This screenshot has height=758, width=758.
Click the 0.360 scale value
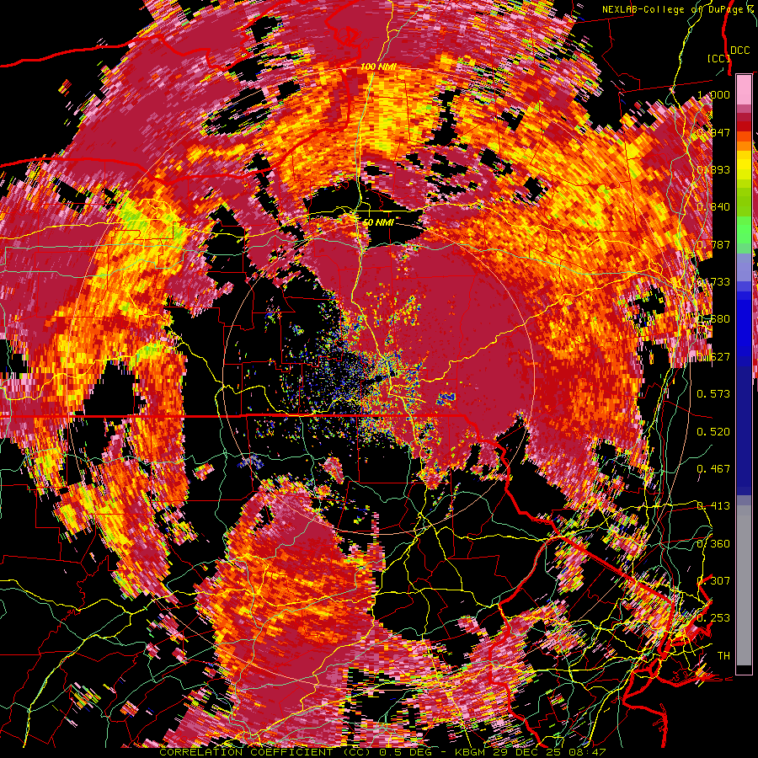pos(713,543)
